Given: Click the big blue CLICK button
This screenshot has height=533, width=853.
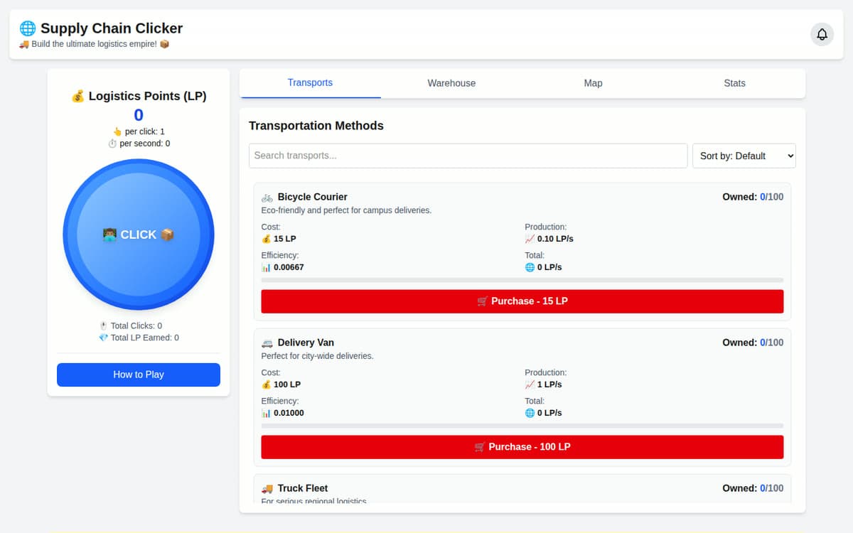Looking at the screenshot, I should point(139,235).
